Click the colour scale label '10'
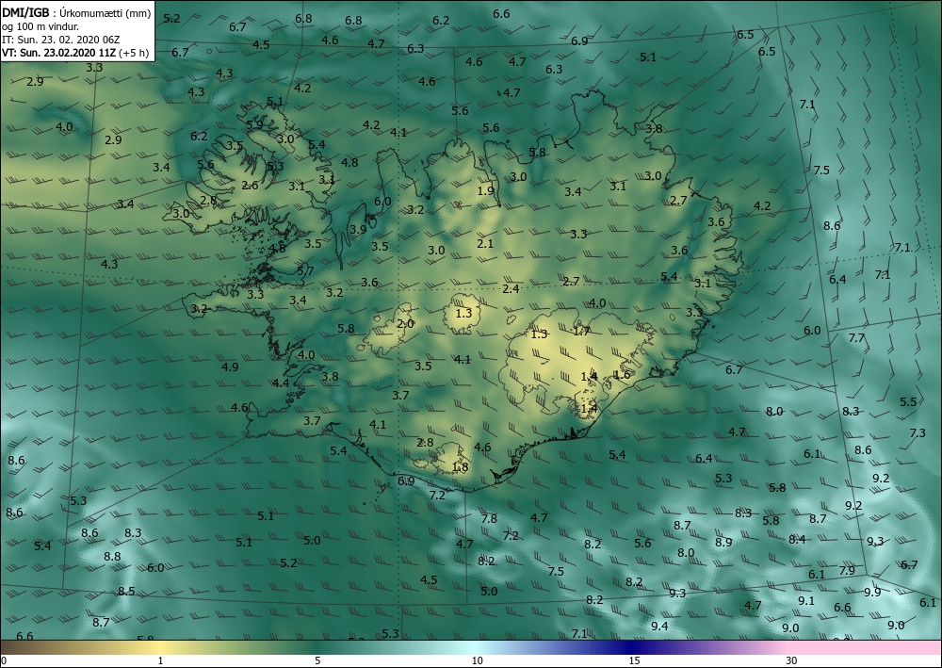 (x=477, y=660)
